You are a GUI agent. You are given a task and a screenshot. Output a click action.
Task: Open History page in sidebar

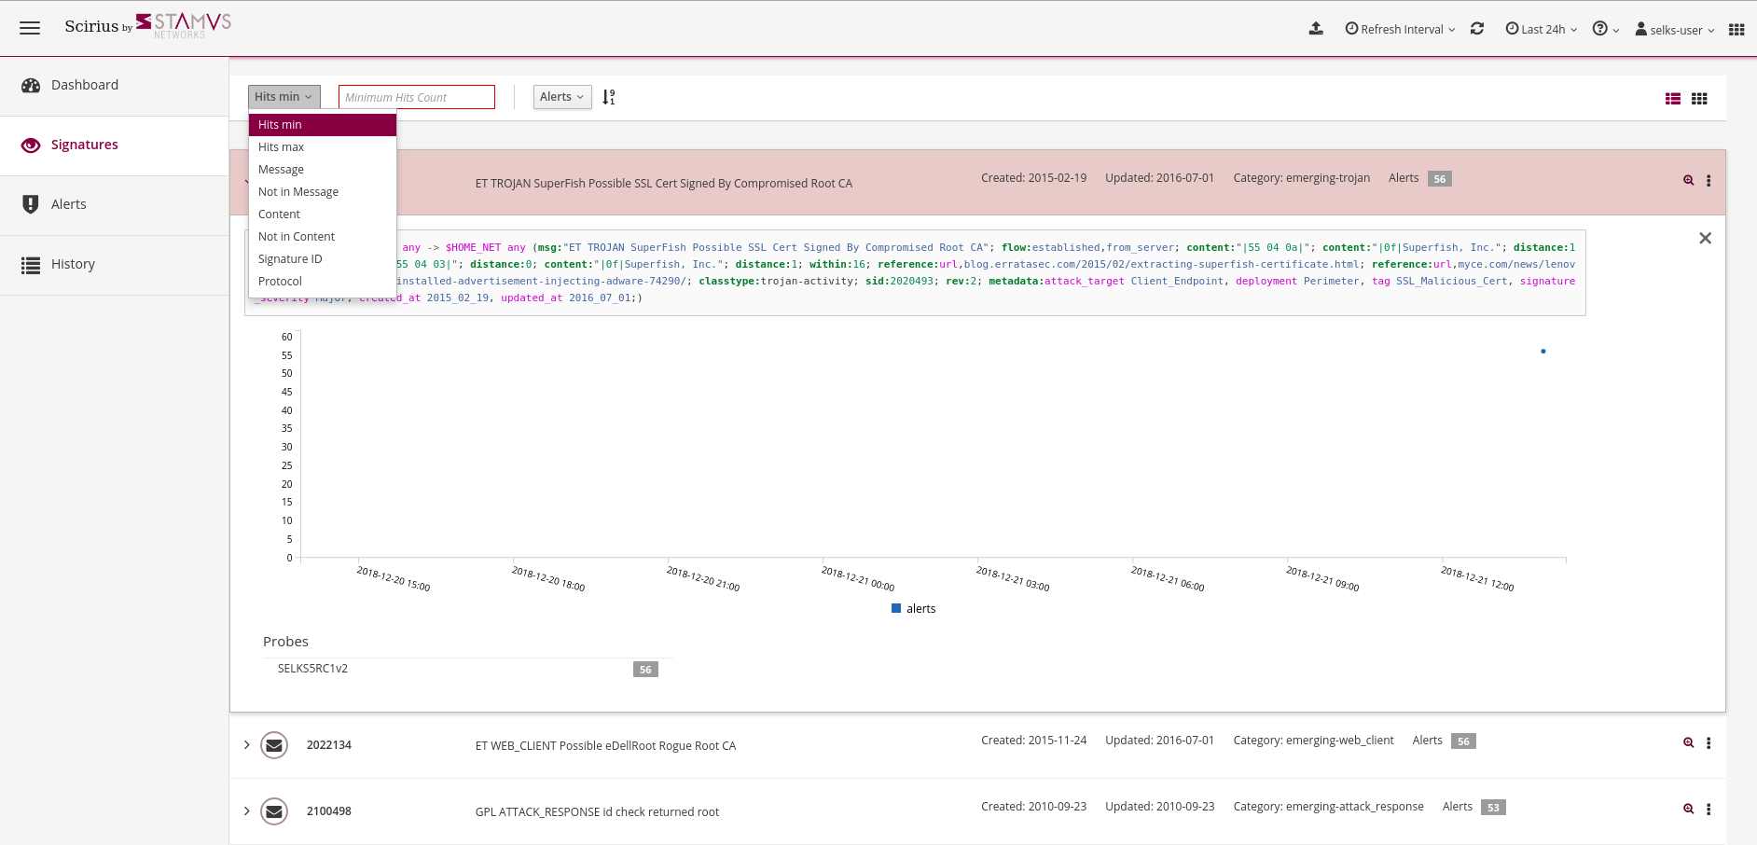[x=115, y=264]
